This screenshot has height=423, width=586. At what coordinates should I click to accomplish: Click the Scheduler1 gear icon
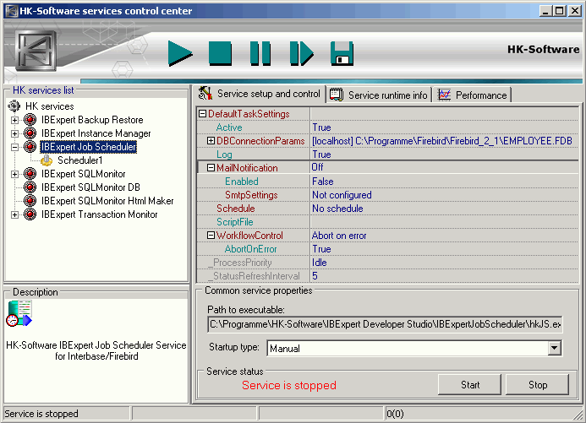(47, 160)
